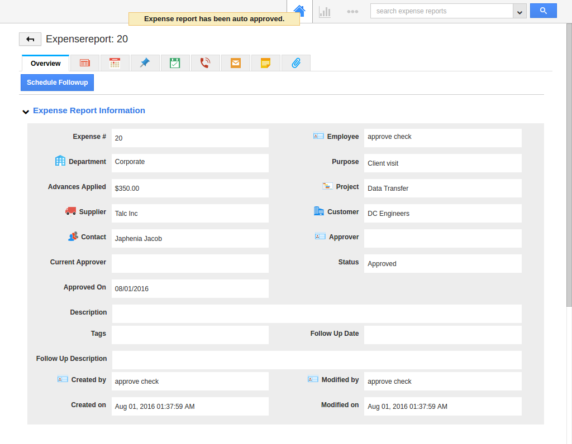Open the bar chart reports icon
Image resolution: width=572 pixels, height=444 pixels.
coord(325,11)
